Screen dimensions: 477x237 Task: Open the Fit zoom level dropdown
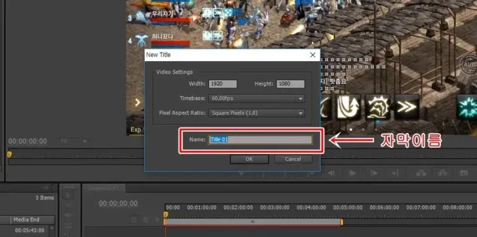[x=73, y=141]
